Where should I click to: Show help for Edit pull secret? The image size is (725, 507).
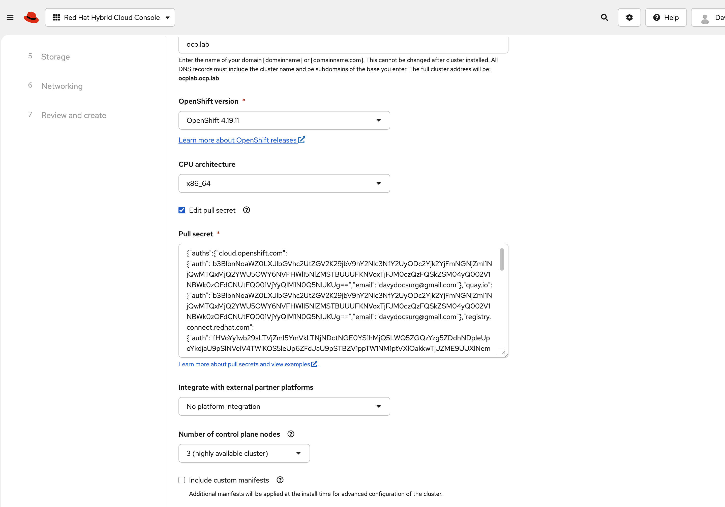246,210
